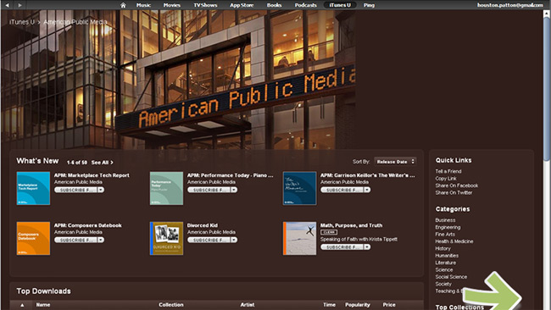The height and width of the screenshot is (310, 551).
Task: Switch to the Podcasts tab
Action: point(305,5)
